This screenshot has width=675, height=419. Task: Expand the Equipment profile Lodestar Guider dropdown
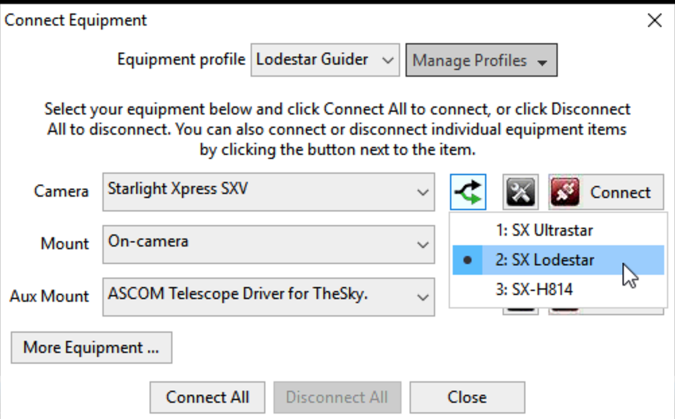click(325, 60)
